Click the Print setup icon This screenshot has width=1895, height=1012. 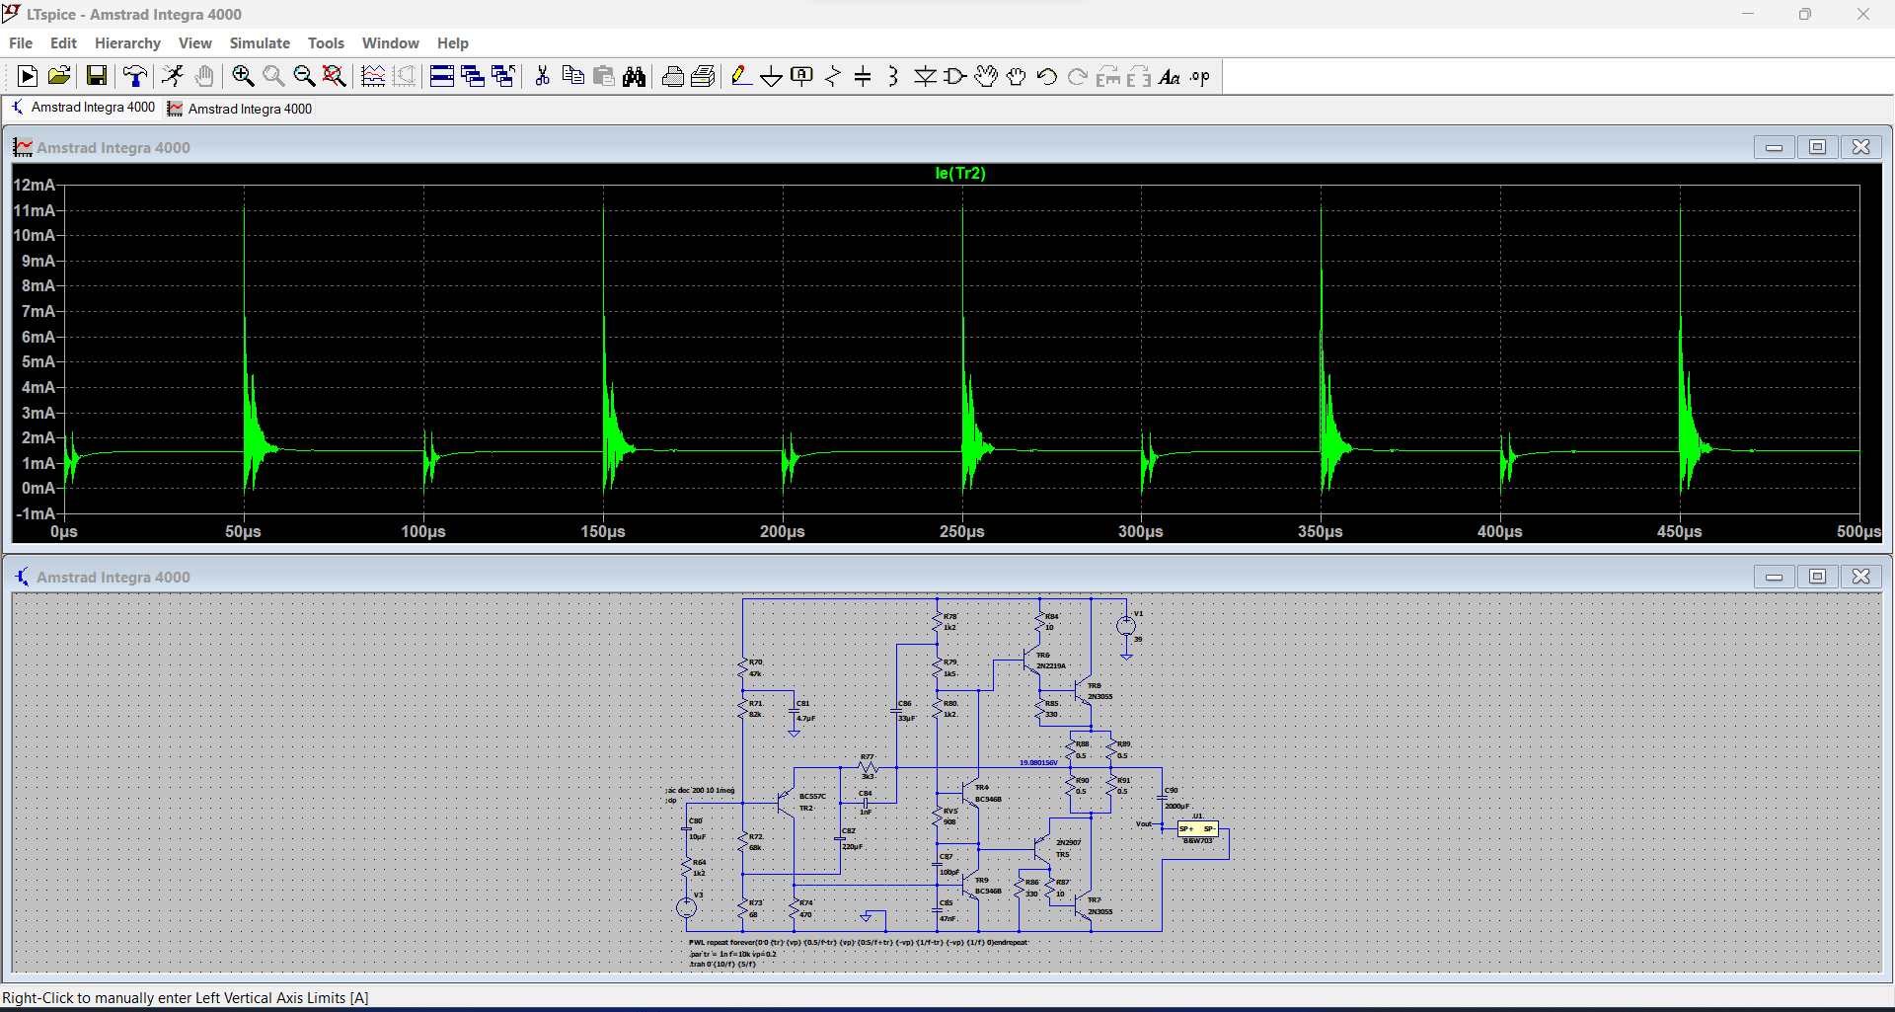point(704,76)
